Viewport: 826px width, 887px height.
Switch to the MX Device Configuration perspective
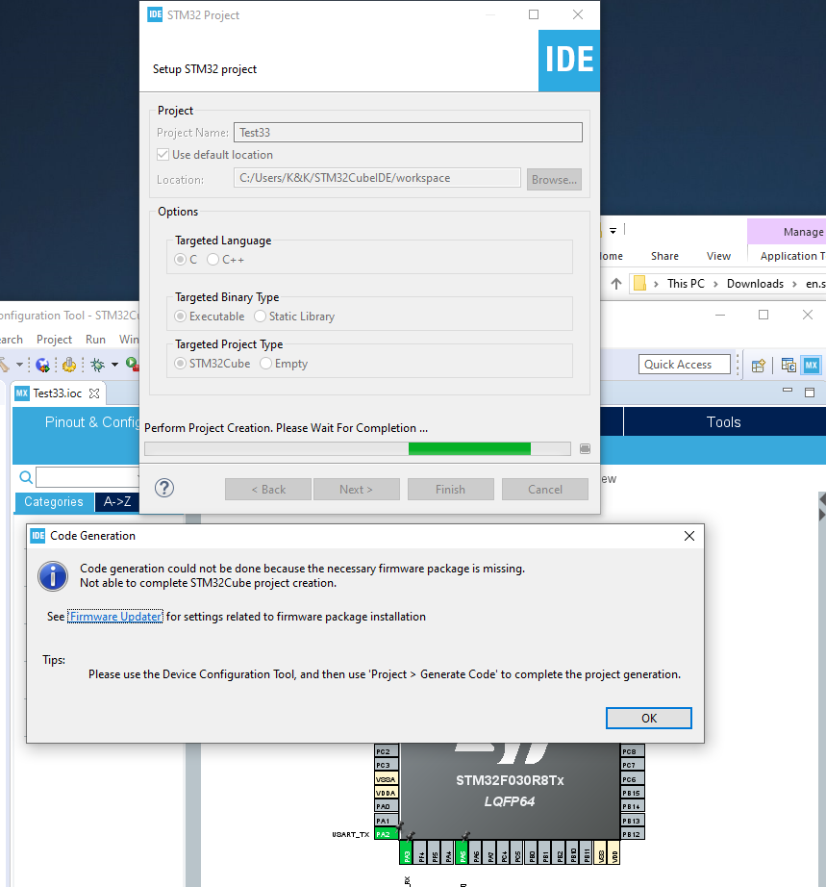[812, 366]
